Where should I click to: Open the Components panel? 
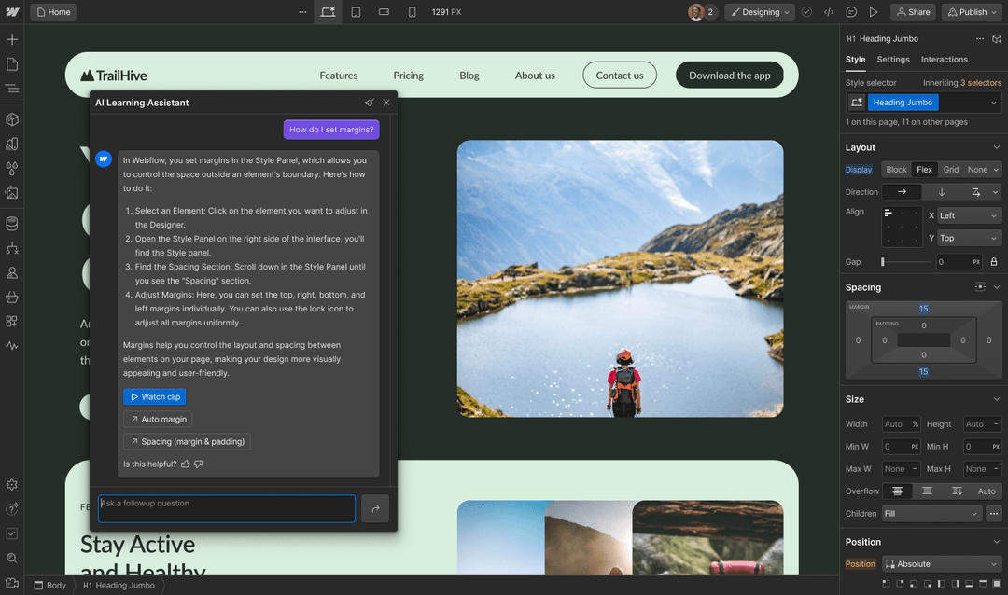[x=12, y=119]
